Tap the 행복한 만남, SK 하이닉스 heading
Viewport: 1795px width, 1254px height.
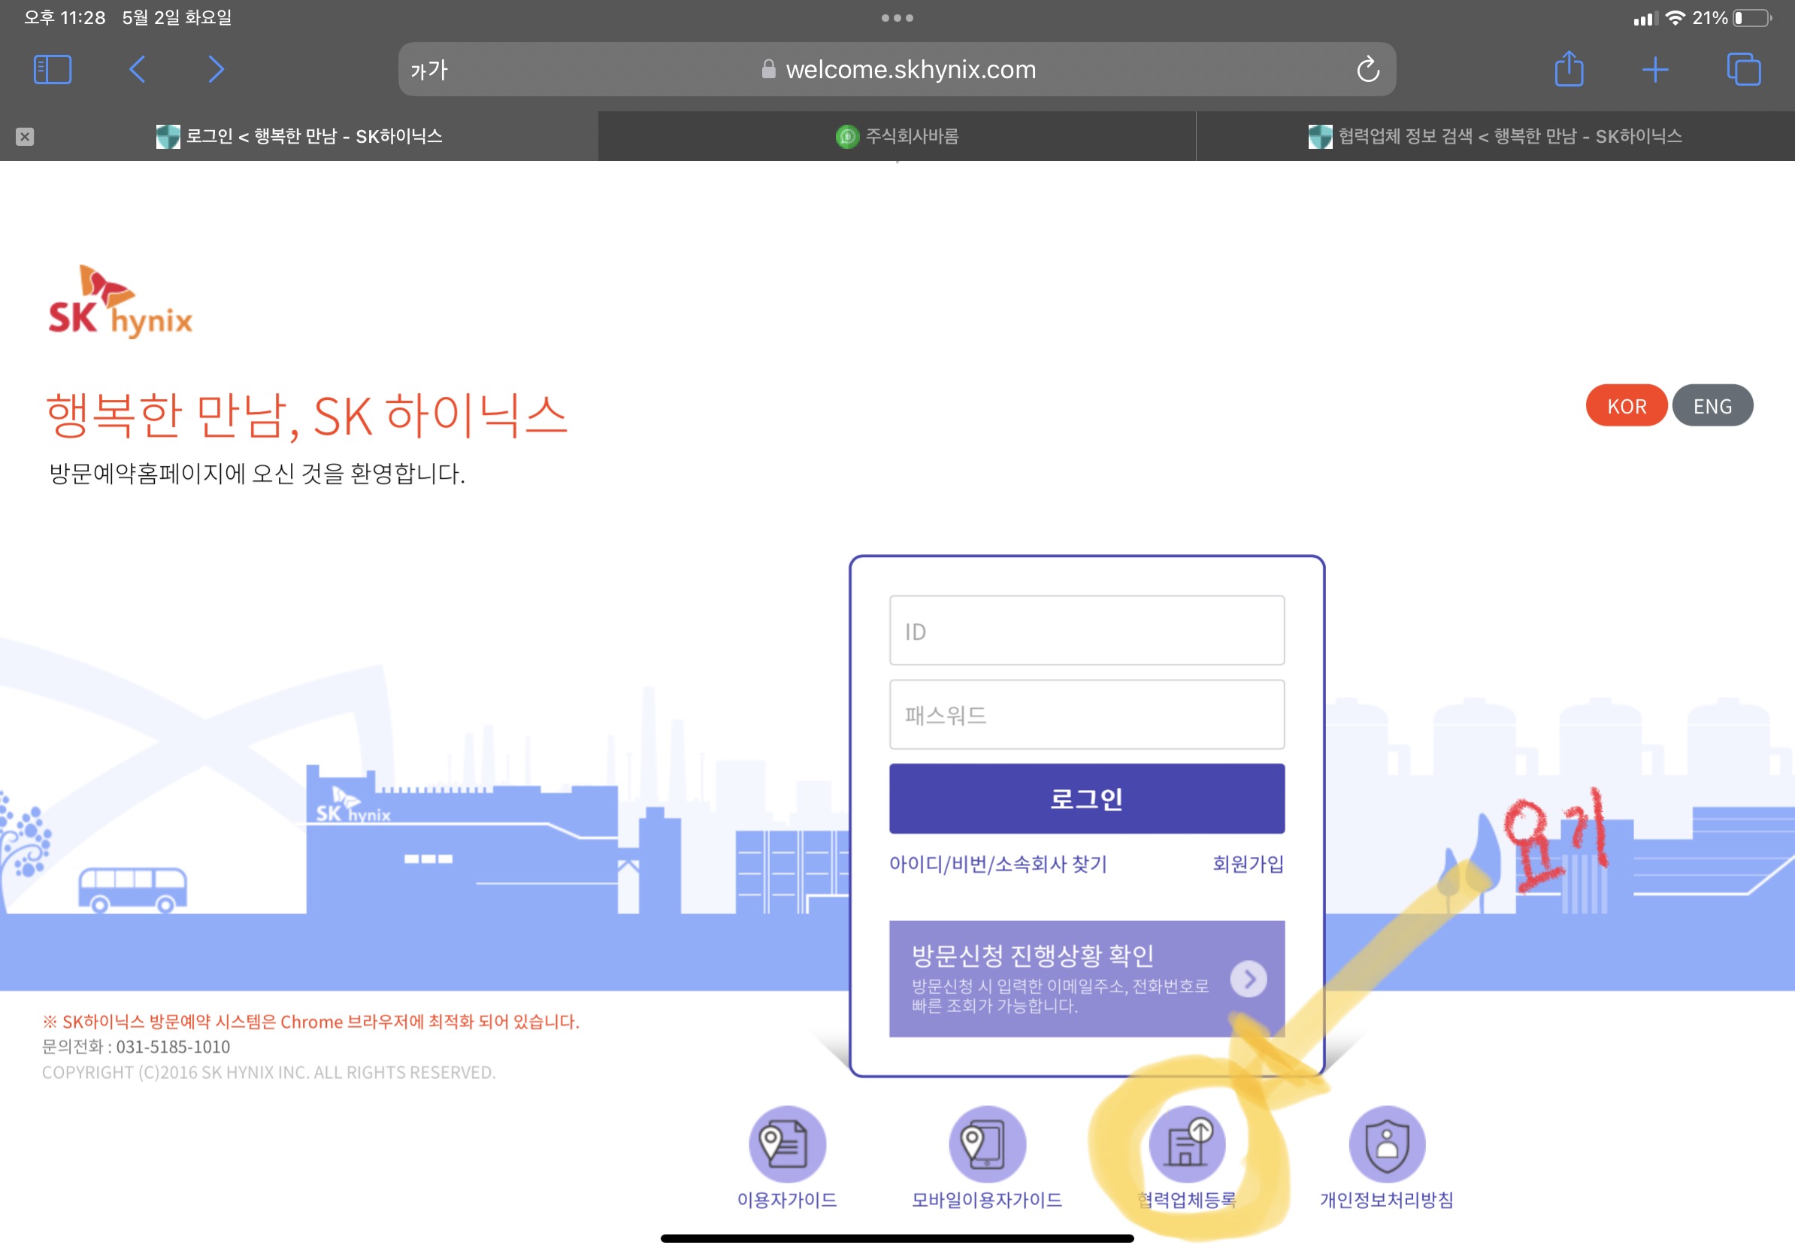pyautogui.click(x=307, y=416)
